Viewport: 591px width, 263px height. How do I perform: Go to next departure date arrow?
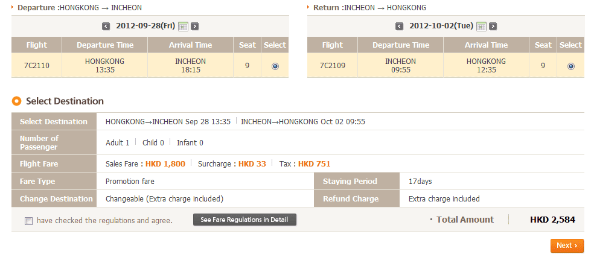[x=195, y=26]
